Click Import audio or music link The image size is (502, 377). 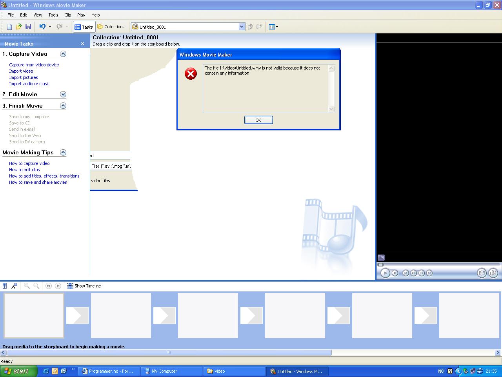point(29,84)
